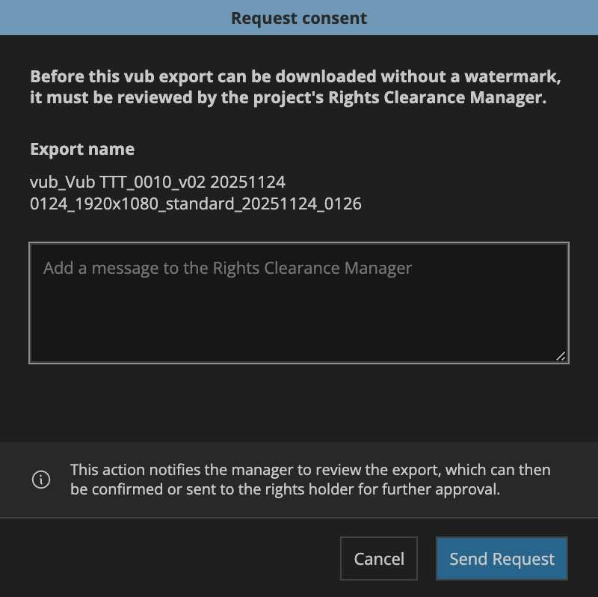This screenshot has height=597, width=598.
Task: Cancel the consent request dialog
Action: tap(379, 558)
